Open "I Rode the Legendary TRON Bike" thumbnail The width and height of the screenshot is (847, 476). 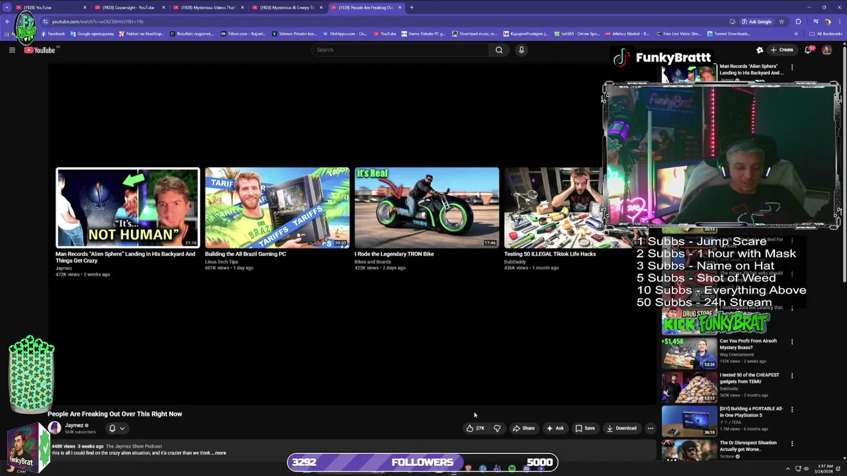(427, 208)
